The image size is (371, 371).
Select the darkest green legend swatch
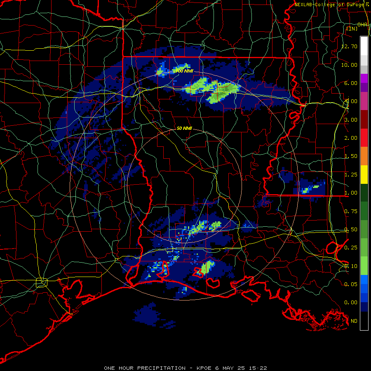pos(364,193)
